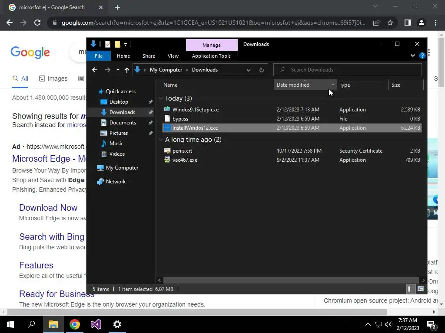The image size is (445, 333).
Task: Open Pictures in navigation pane
Action: 118,133
